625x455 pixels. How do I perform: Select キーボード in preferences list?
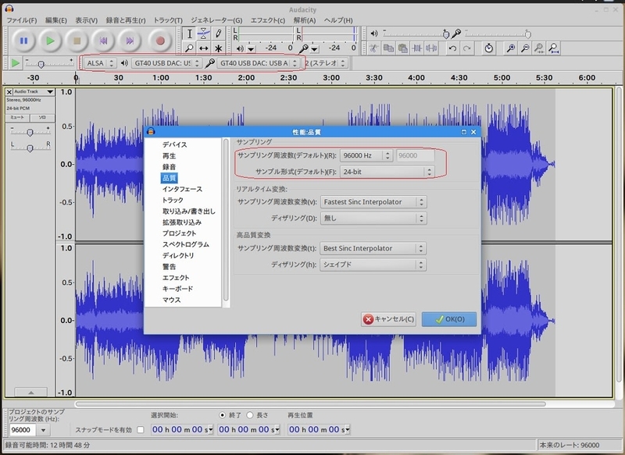[177, 289]
